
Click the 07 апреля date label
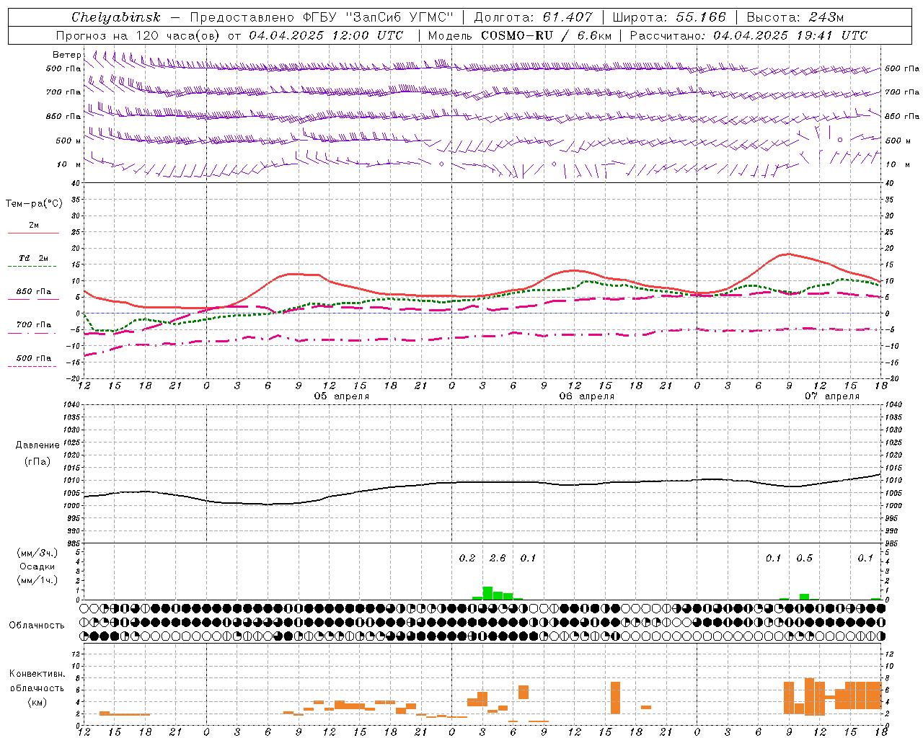tap(832, 396)
